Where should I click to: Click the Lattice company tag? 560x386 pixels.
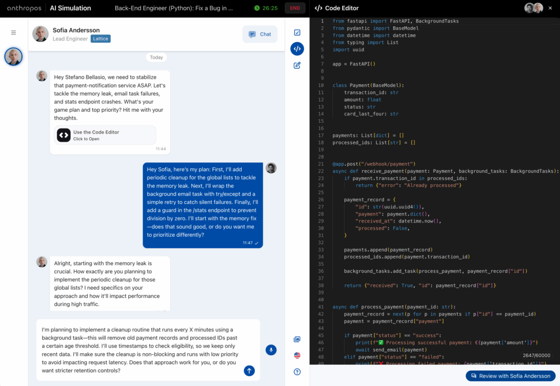[x=100, y=39]
